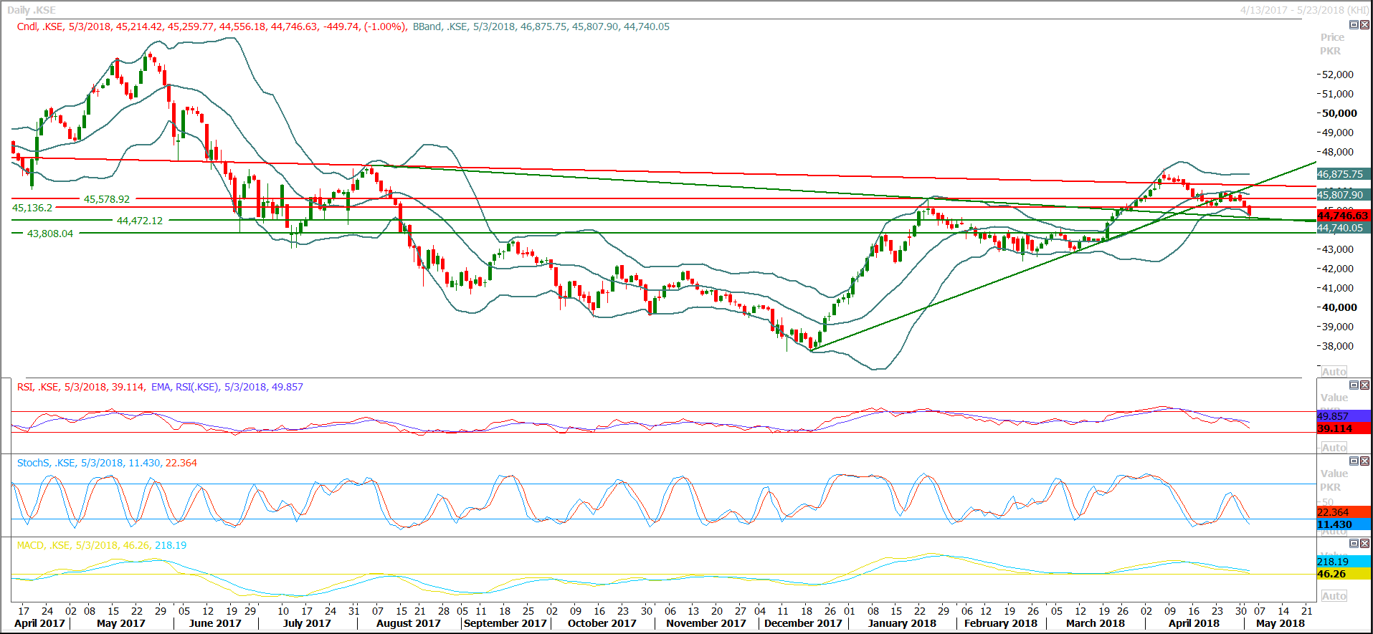Close the price candlestick chart panel
Image resolution: width=1373 pixels, height=634 pixels.
coord(1364,25)
